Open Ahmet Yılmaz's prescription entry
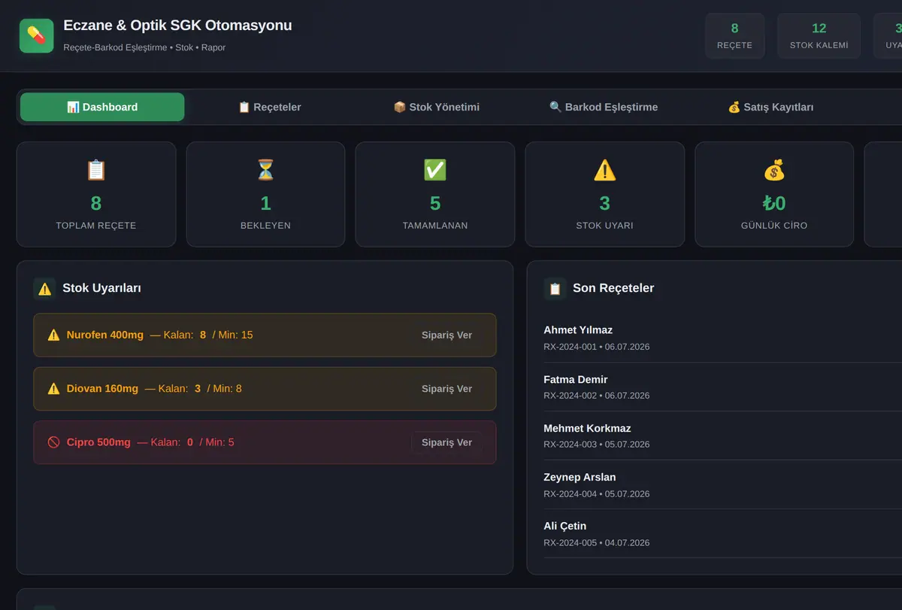The width and height of the screenshot is (902, 610). [722, 338]
